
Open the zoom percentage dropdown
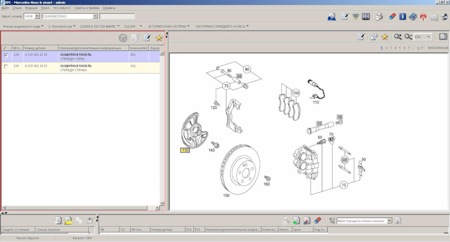pos(428,37)
